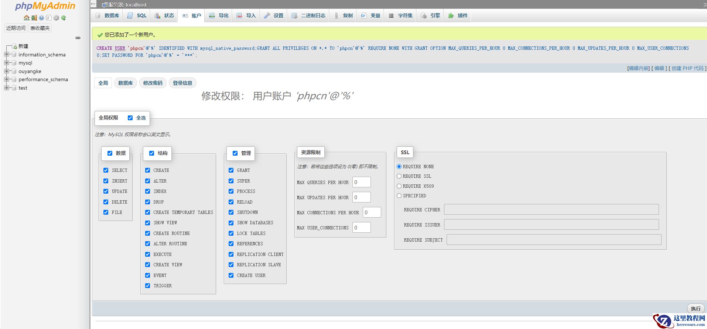This screenshot has height=329, width=707.
Task: Click the home icon under phpMyAdmin logo
Action: 26,18
